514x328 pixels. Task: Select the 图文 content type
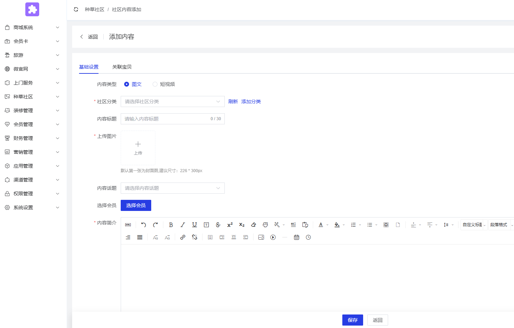127,84
